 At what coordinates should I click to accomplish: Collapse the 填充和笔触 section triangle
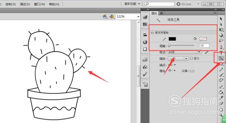tap(152, 33)
